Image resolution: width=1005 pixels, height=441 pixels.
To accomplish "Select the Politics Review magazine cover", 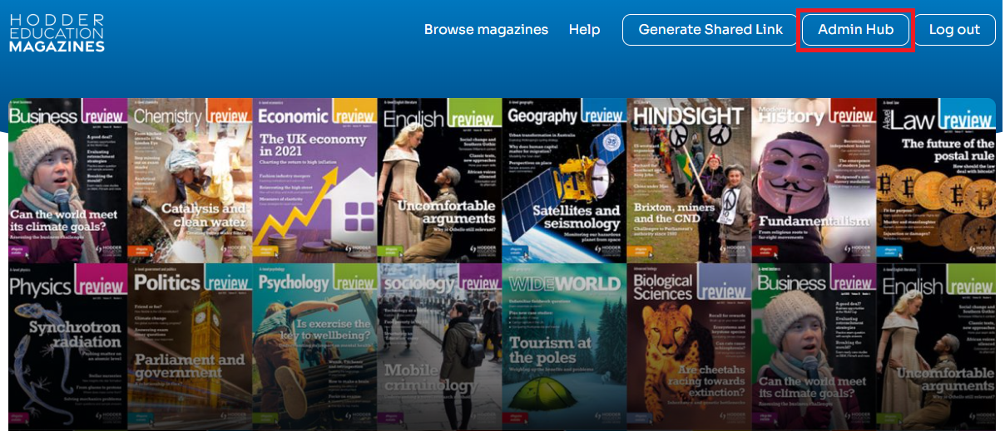I will tap(190, 347).
